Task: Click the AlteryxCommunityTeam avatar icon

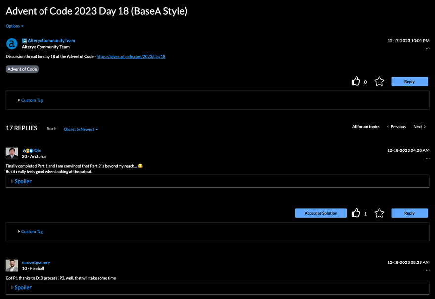Action: tap(12, 44)
